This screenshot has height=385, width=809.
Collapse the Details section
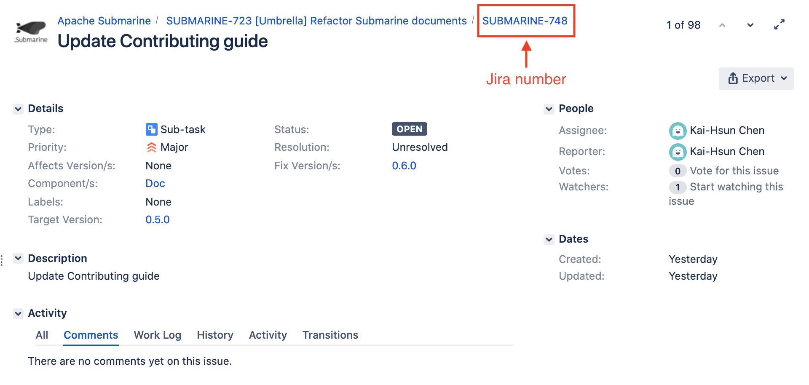pyautogui.click(x=18, y=109)
